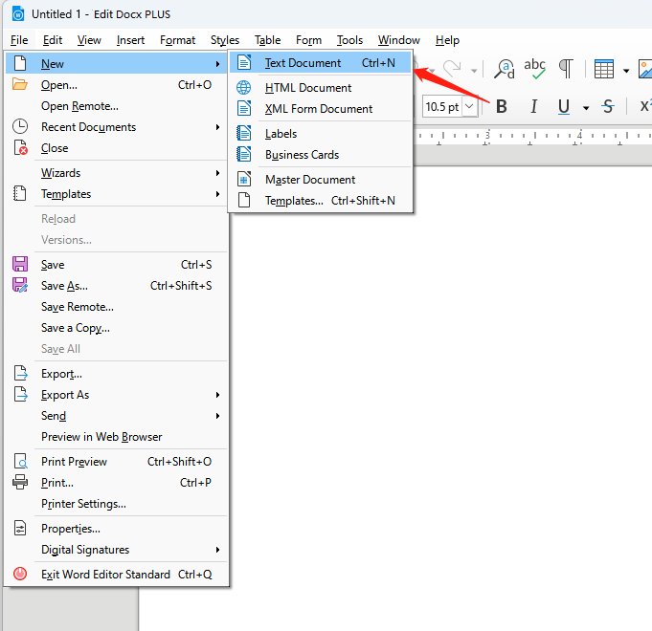This screenshot has height=631, width=652.
Task: Open Printer Settings... entry
Action: (x=117, y=504)
